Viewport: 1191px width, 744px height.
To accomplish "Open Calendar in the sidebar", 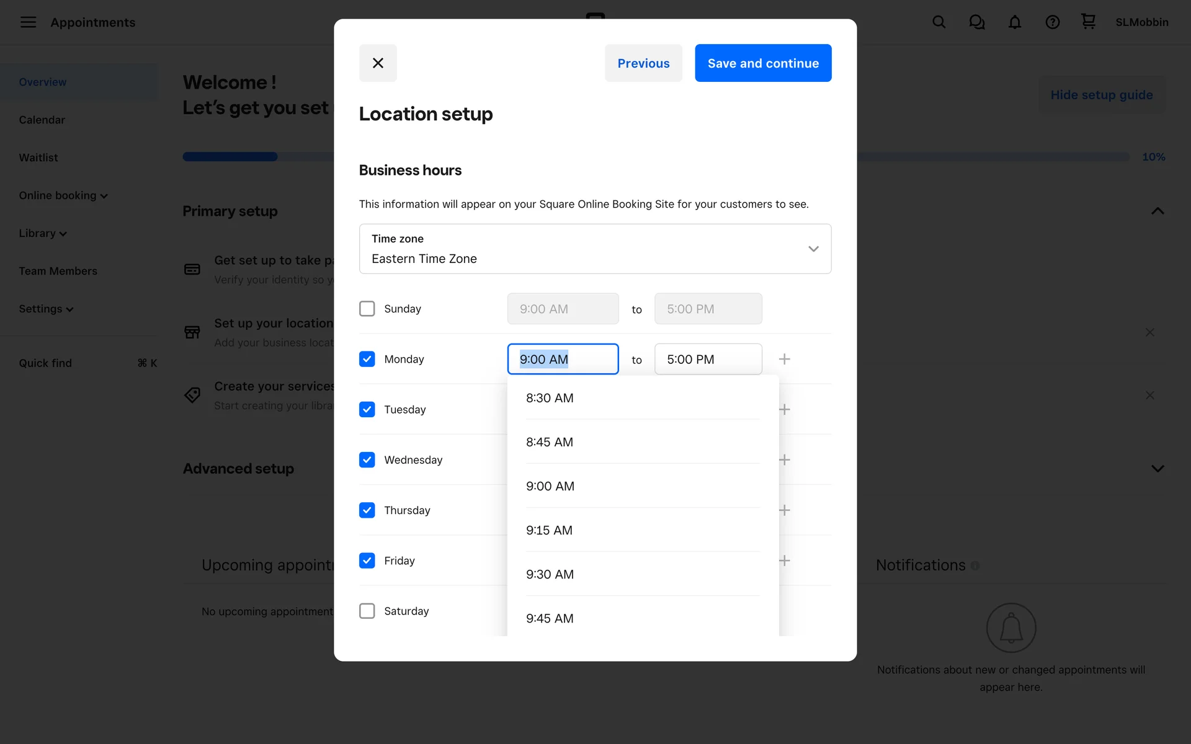I will pyautogui.click(x=42, y=120).
